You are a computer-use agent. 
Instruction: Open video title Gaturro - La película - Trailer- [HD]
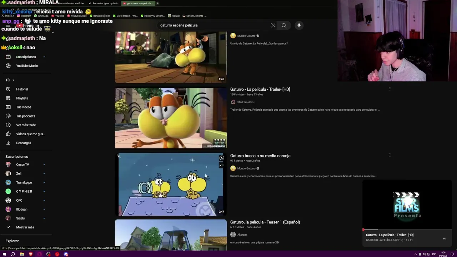tap(260, 89)
